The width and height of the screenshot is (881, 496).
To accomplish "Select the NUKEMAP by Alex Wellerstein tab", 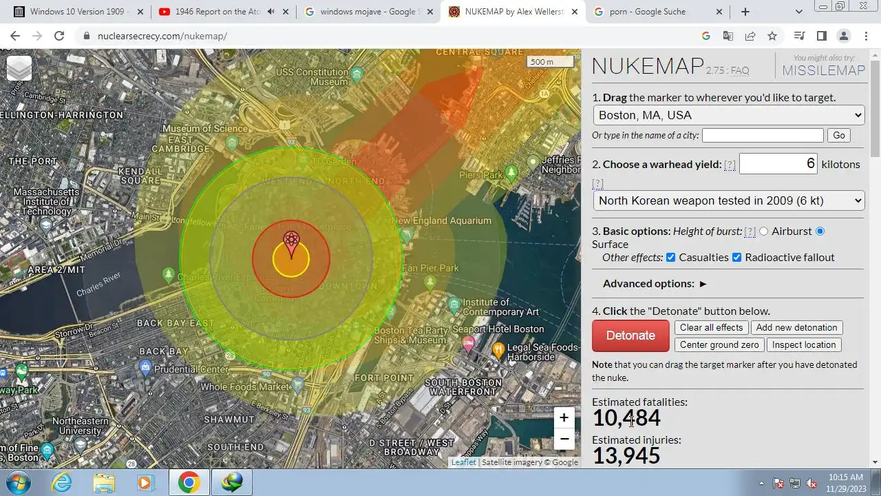I will click(513, 12).
